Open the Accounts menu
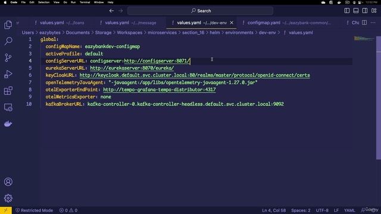 pos(8,182)
